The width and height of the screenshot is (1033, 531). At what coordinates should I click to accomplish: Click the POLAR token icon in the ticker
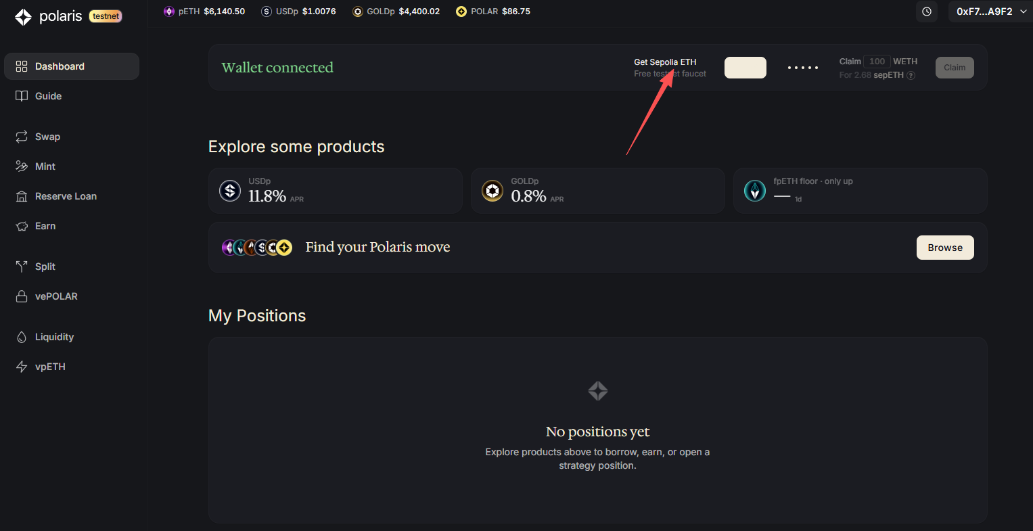[x=461, y=11]
